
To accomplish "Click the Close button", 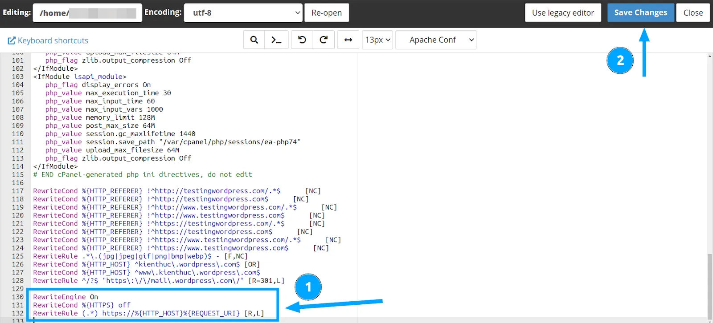I will (x=693, y=12).
